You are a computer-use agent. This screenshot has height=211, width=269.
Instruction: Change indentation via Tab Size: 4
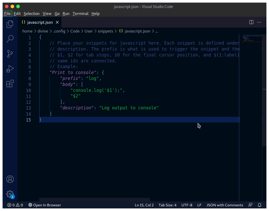[167, 205]
